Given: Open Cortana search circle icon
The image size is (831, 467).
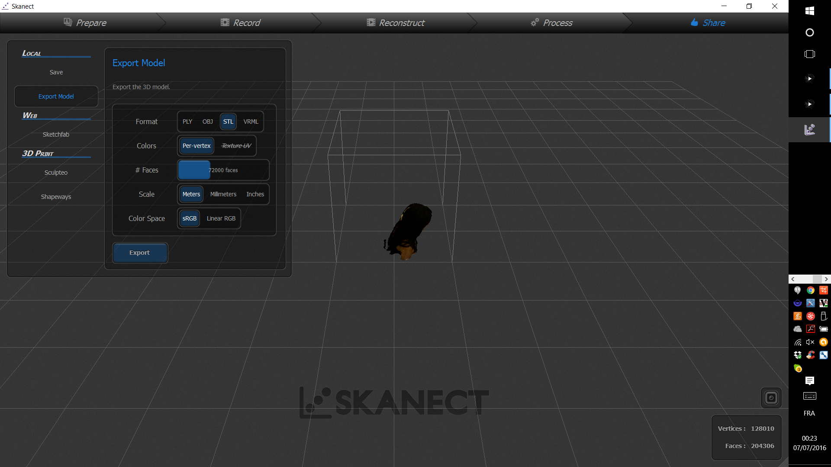Looking at the screenshot, I should (809, 32).
